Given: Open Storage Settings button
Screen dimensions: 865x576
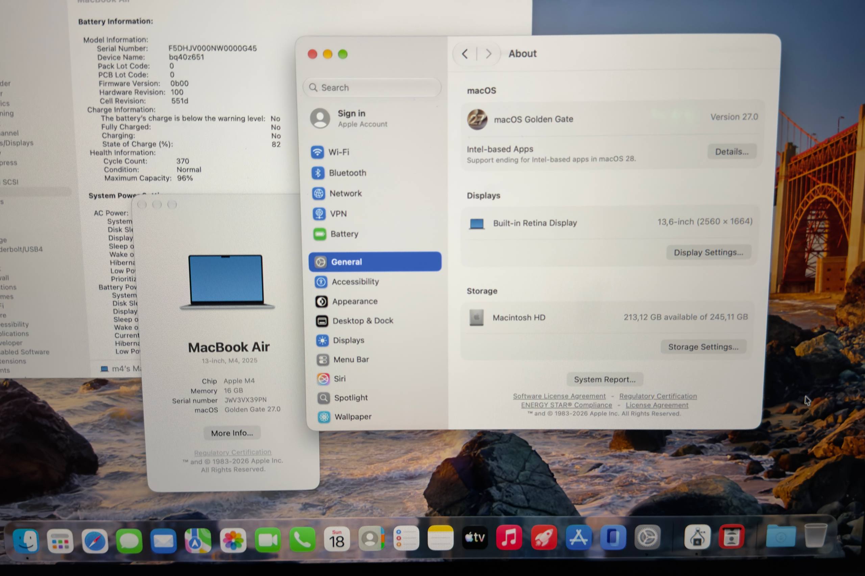Looking at the screenshot, I should (703, 347).
